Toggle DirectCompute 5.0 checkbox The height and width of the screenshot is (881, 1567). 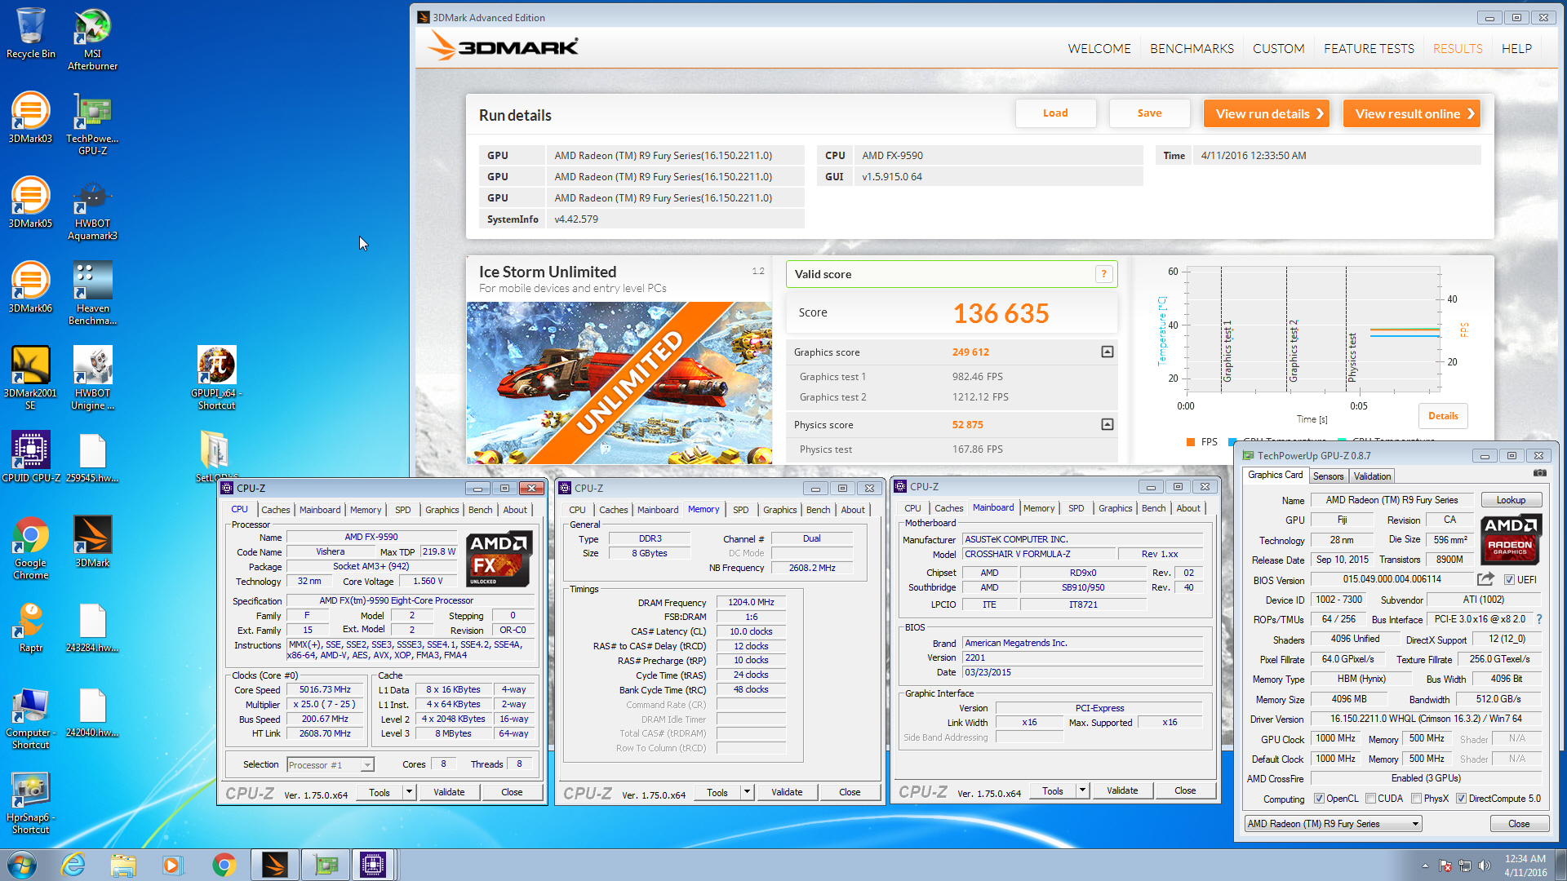[1461, 799]
